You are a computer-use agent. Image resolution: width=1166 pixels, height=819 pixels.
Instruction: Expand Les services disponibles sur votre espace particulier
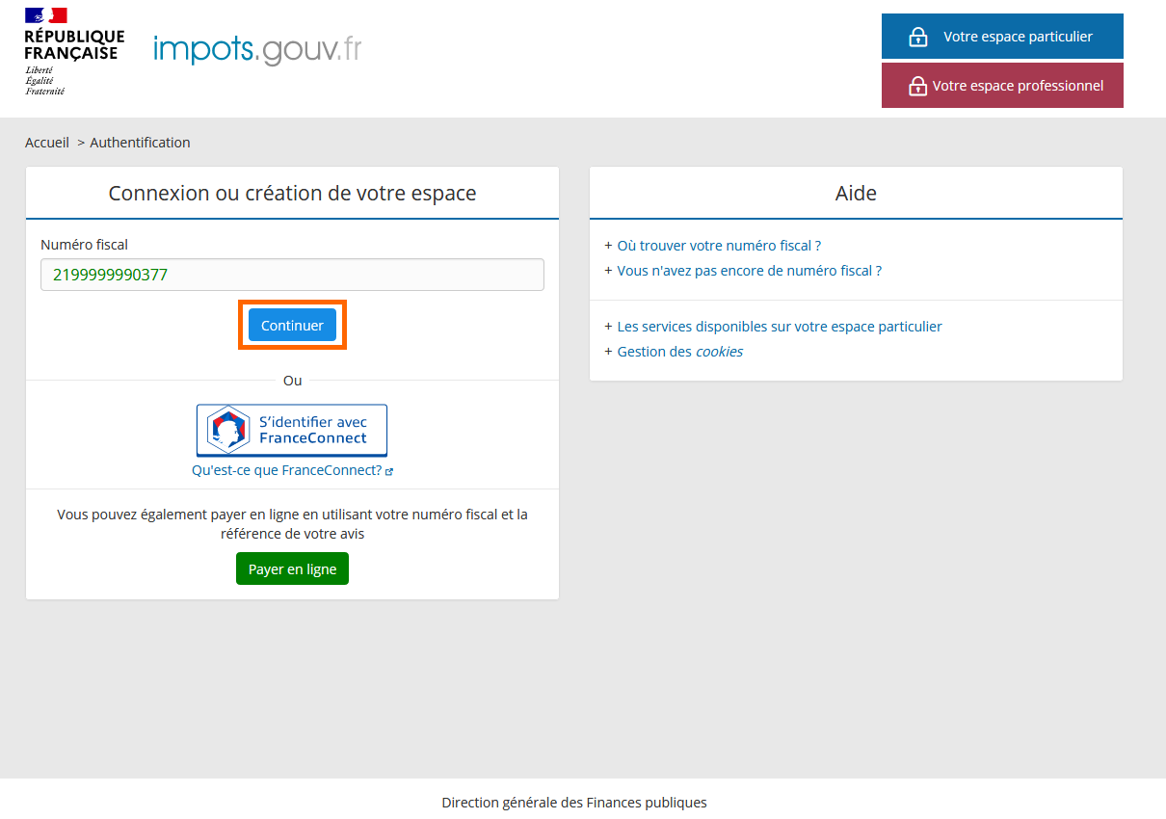tap(779, 327)
